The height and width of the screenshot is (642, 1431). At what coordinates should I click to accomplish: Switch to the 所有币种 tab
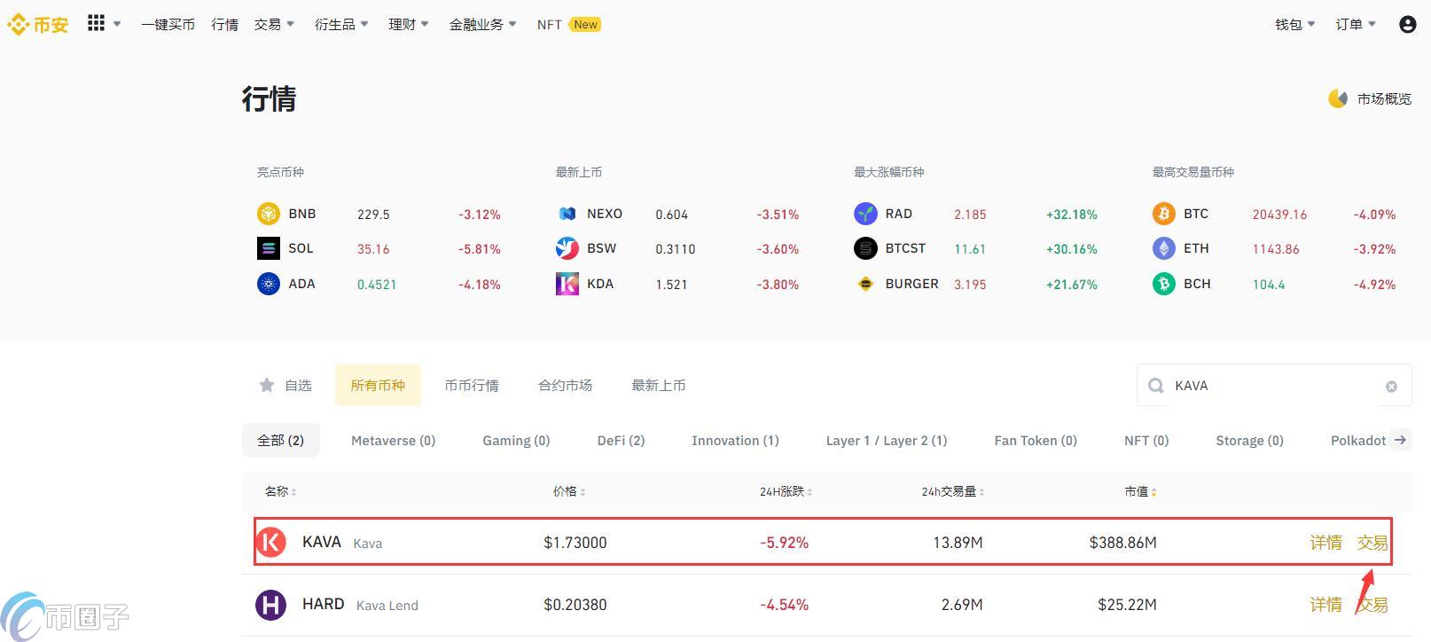[378, 385]
